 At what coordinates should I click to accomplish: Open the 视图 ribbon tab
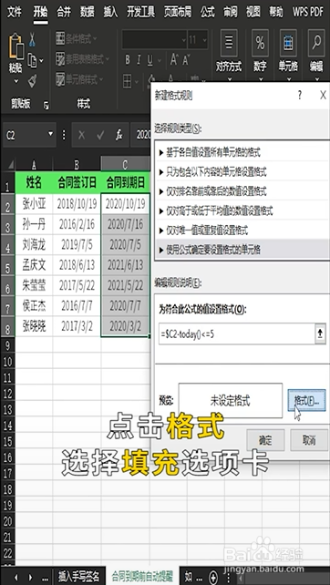[x=253, y=12]
